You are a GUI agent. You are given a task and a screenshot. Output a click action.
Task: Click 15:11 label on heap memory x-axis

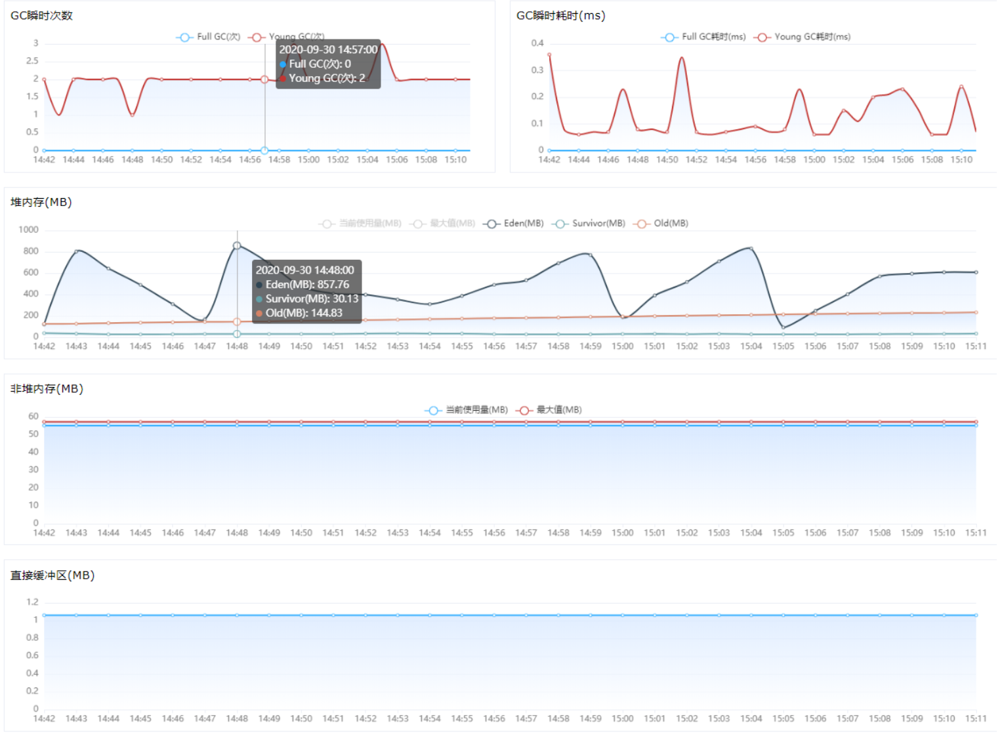point(976,346)
